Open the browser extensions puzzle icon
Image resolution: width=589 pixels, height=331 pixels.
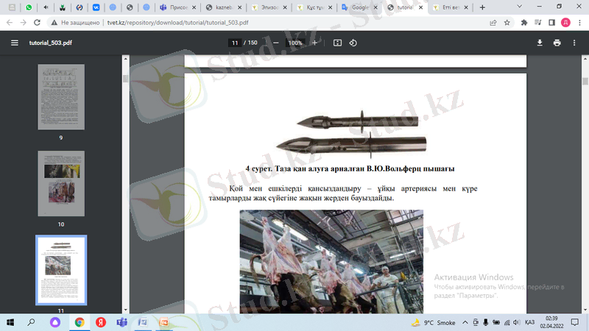click(524, 23)
